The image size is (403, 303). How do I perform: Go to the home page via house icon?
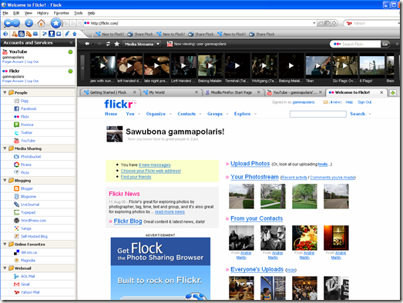click(41, 23)
